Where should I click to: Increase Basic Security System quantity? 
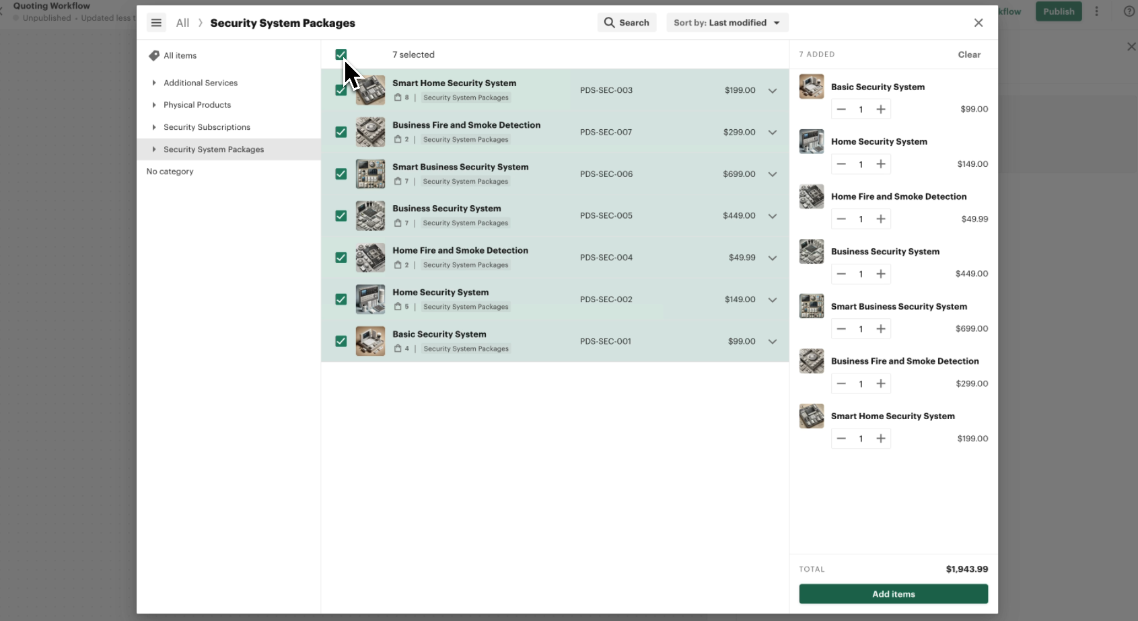[x=880, y=110]
